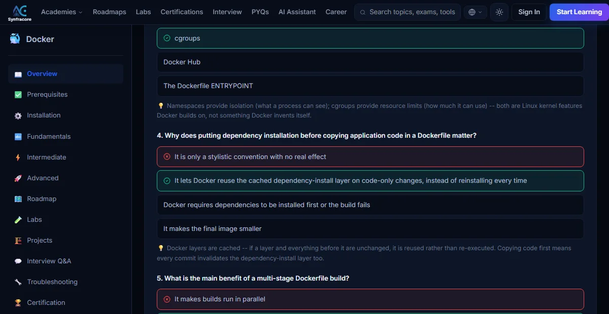Screen dimensions: 609x314
Task: Click the Docker sidebar heading
Action: point(40,39)
